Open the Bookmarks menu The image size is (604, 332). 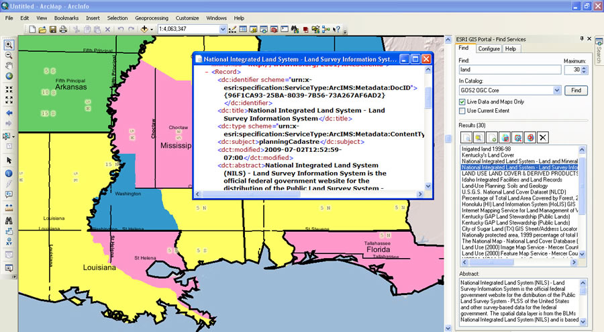tap(66, 18)
